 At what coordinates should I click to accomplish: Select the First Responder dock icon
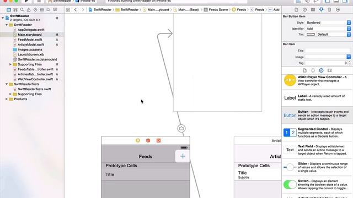click(x=148, y=141)
